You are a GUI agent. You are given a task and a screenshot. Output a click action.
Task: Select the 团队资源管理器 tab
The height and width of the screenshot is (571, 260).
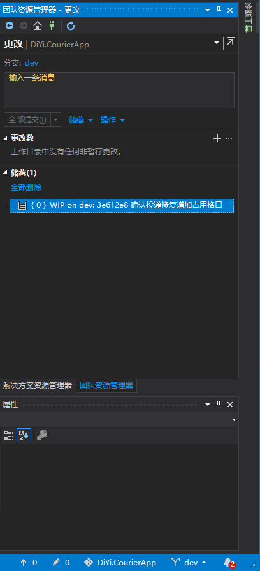pyautogui.click(x=106, y=386)
